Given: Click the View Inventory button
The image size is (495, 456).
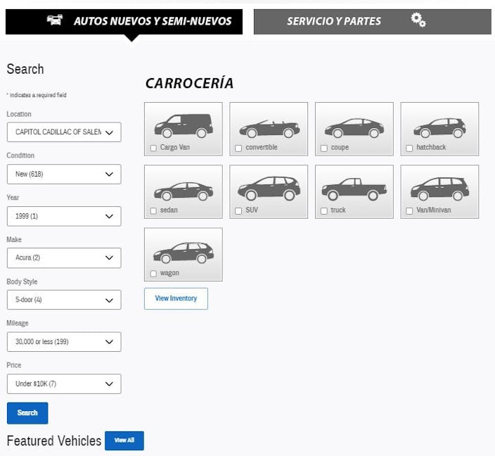Looking at the screenshot, I should click(x=176, y=298).
